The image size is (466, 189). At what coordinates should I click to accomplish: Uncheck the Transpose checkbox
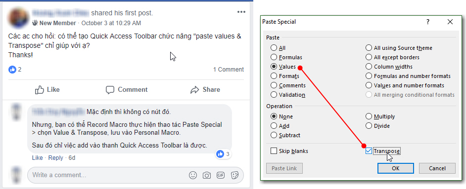[x=369, y=151]
